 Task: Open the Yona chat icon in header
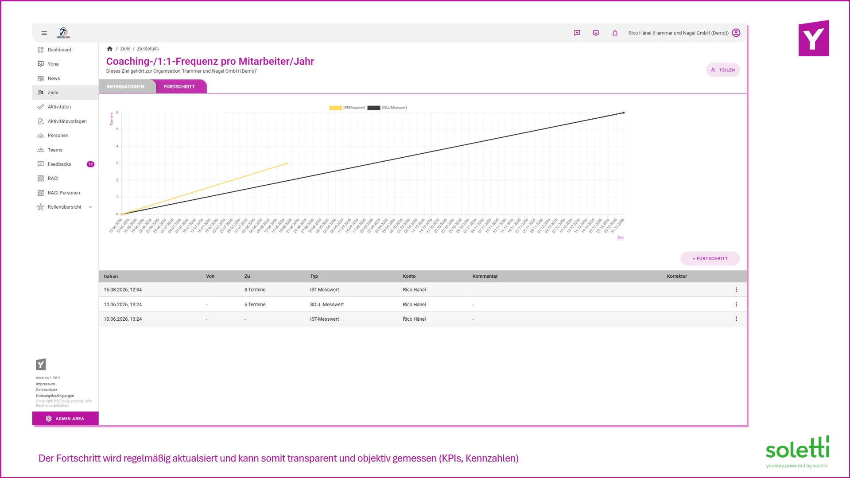coord(596,33)
